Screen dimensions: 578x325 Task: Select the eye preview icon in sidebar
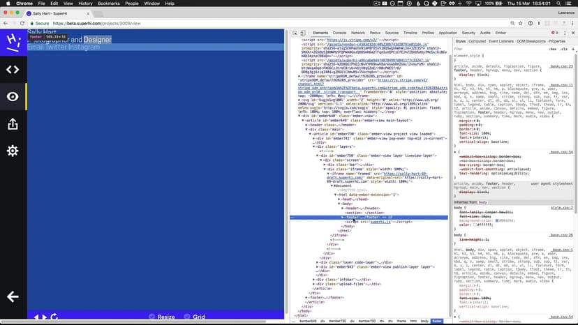click(13, 96)
